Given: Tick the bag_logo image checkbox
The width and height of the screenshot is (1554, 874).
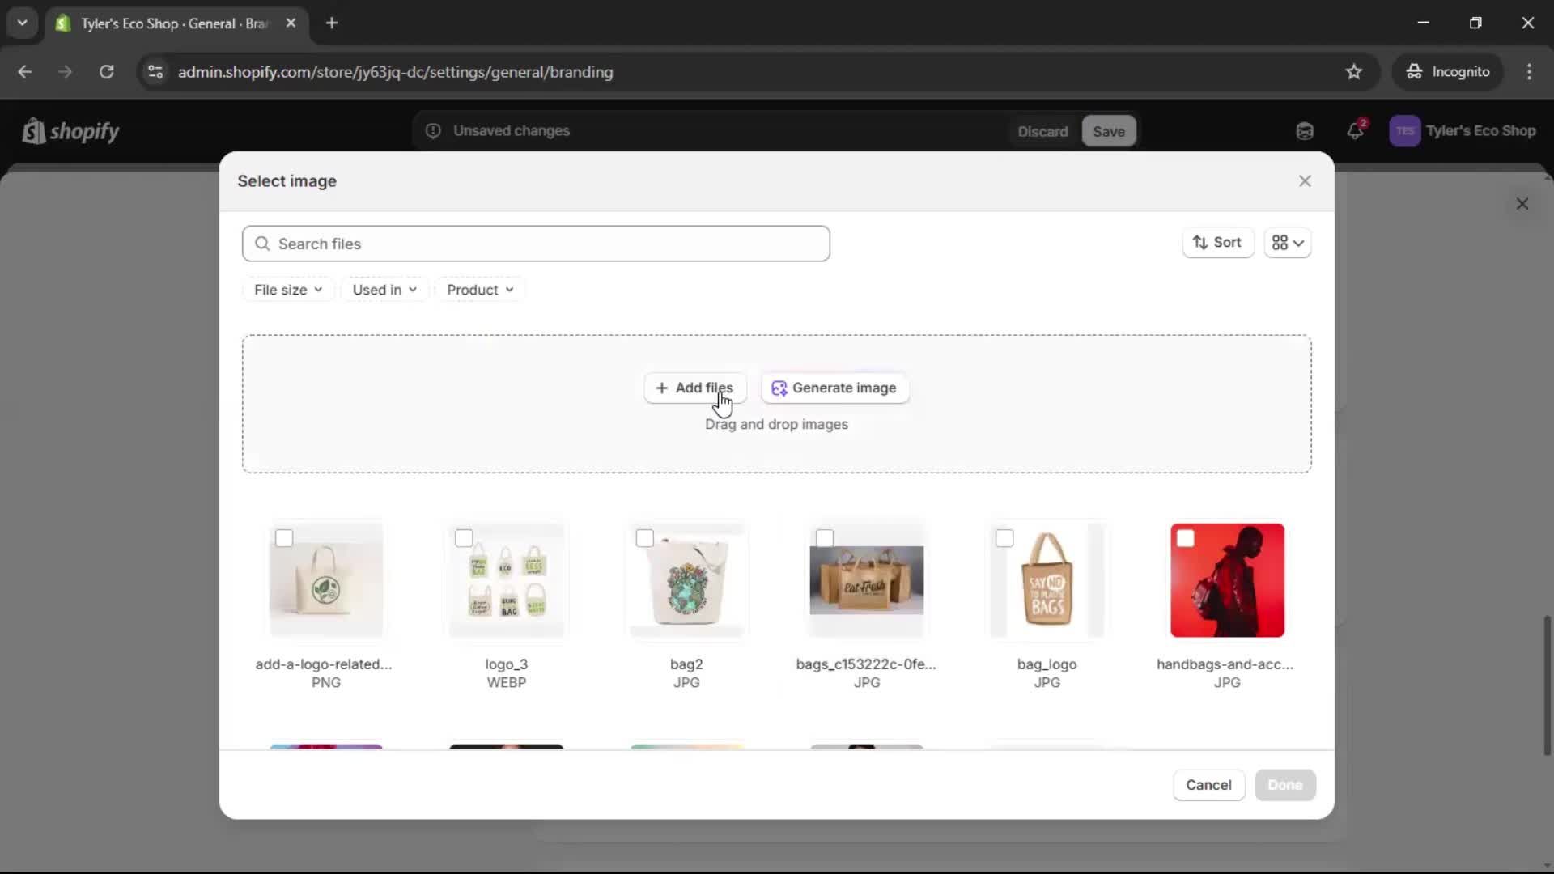Looking at the screenshot, I should click(1004, 538).
